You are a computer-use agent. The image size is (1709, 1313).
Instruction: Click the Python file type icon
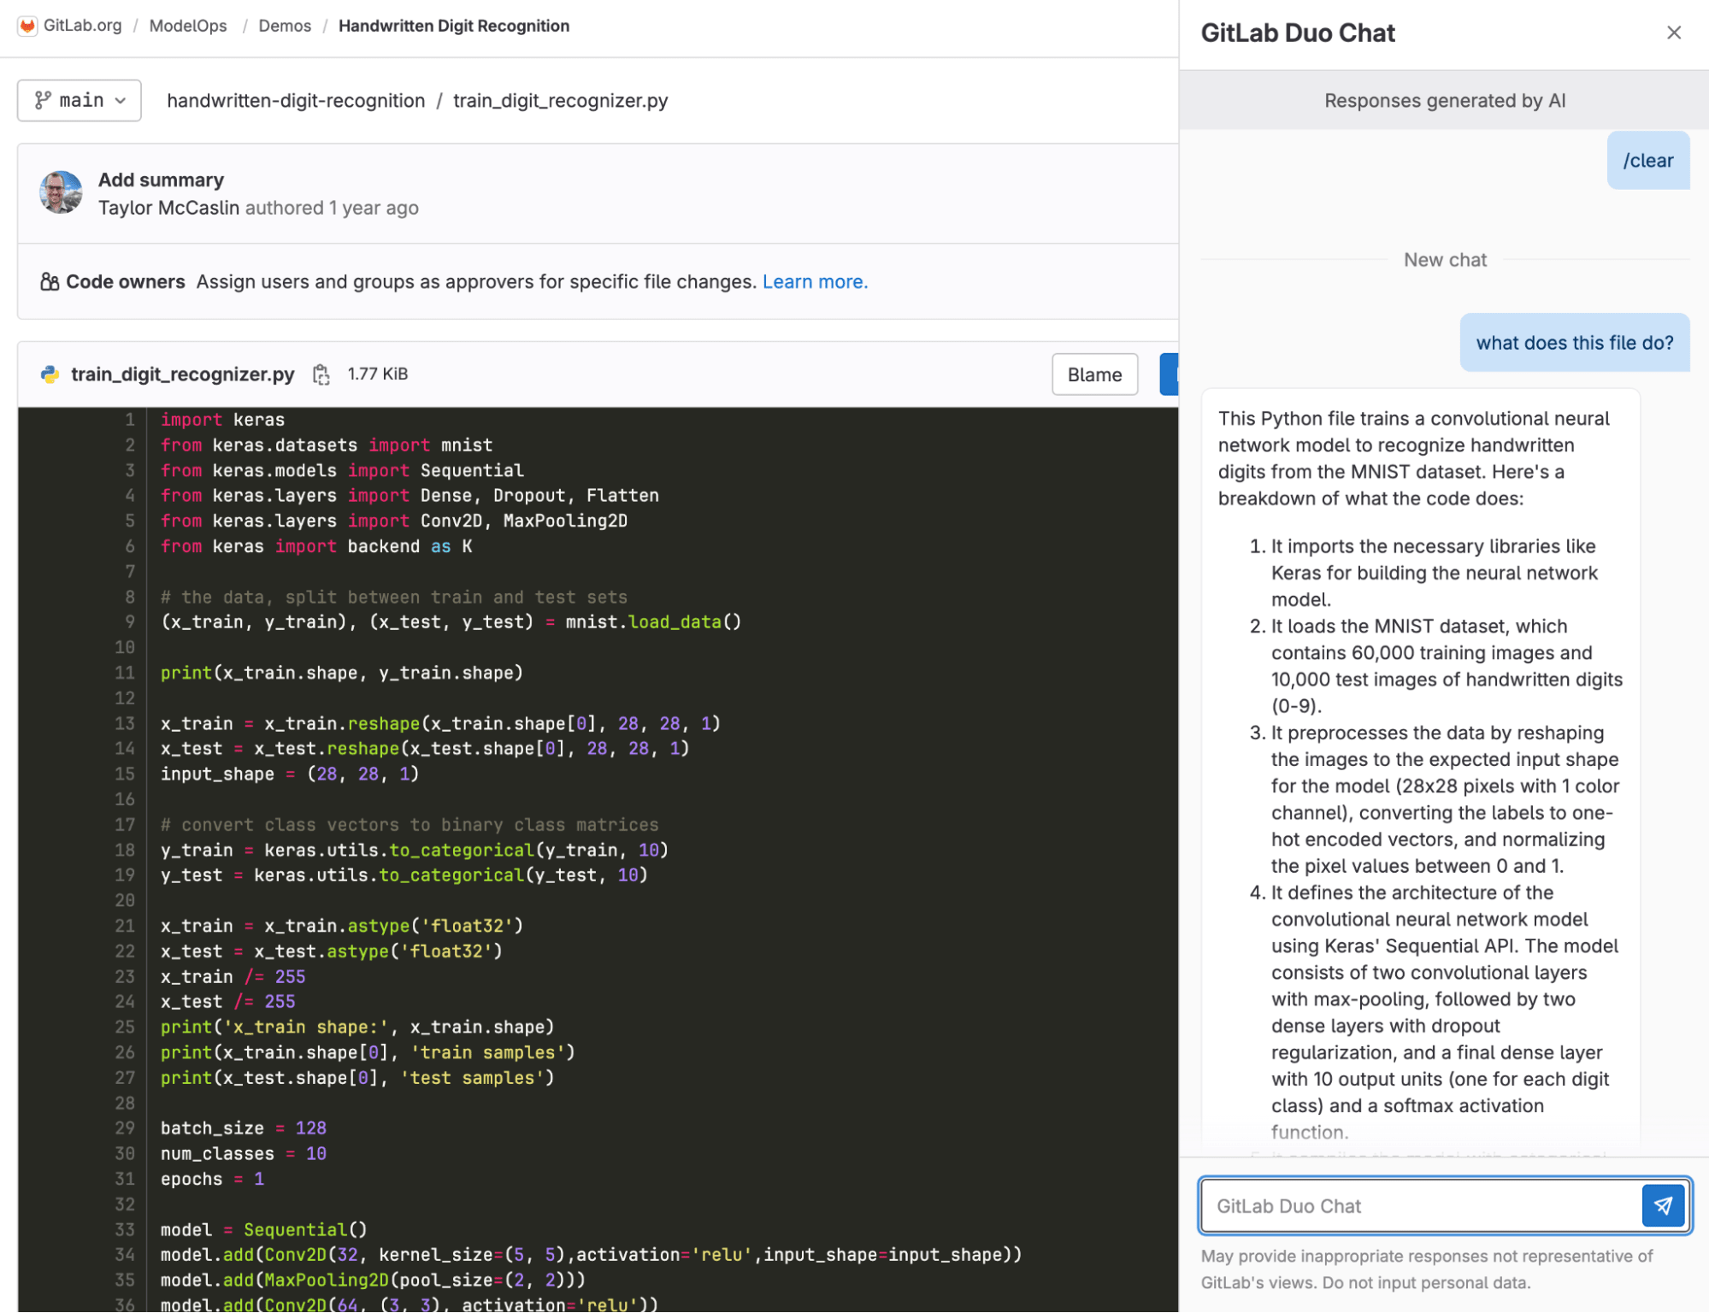click(x=50, y=374)
